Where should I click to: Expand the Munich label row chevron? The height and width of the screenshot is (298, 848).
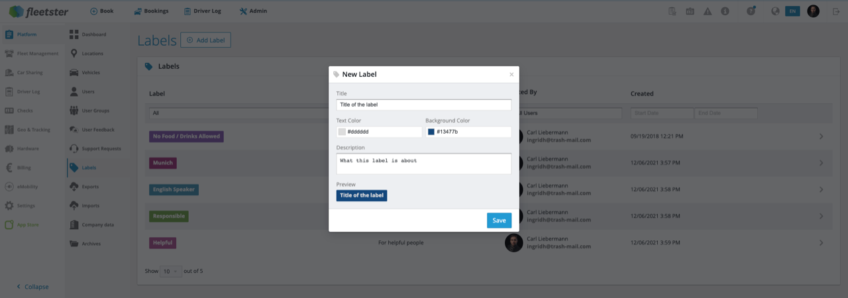821,163
